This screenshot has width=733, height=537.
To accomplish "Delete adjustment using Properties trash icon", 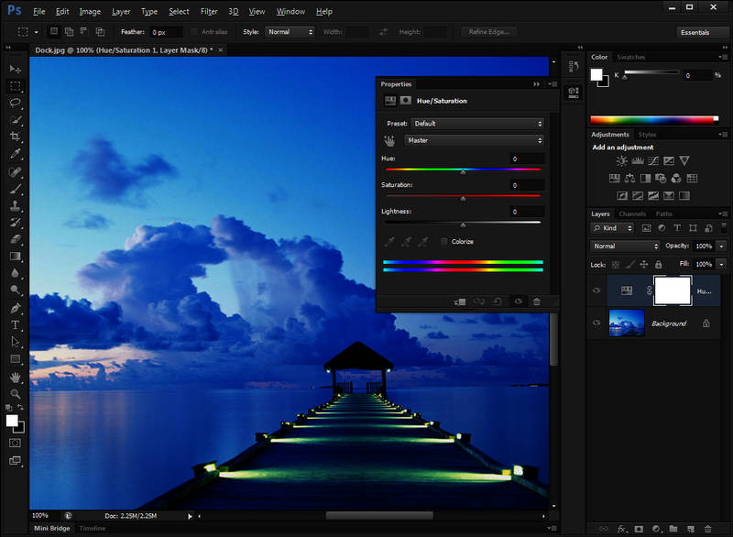I will pyautogui.click(x=537, y=301).
